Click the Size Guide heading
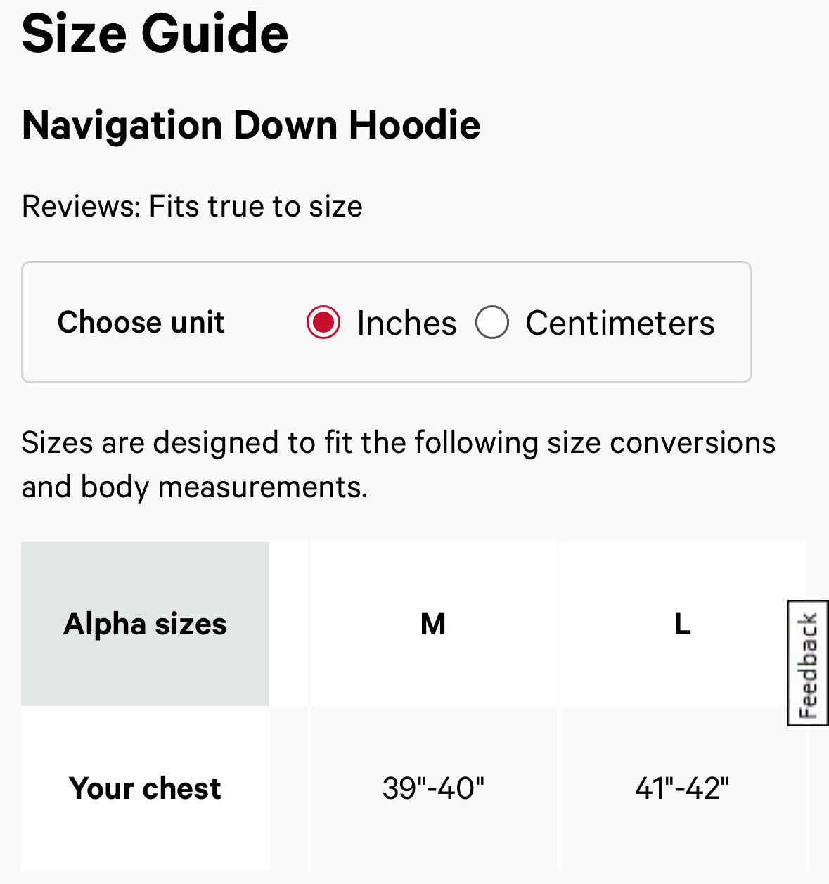Viewport: 829px width, 884px height. pos(155,34)
